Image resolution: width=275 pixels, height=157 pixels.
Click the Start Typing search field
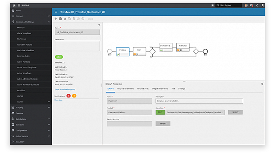[229, 5]
